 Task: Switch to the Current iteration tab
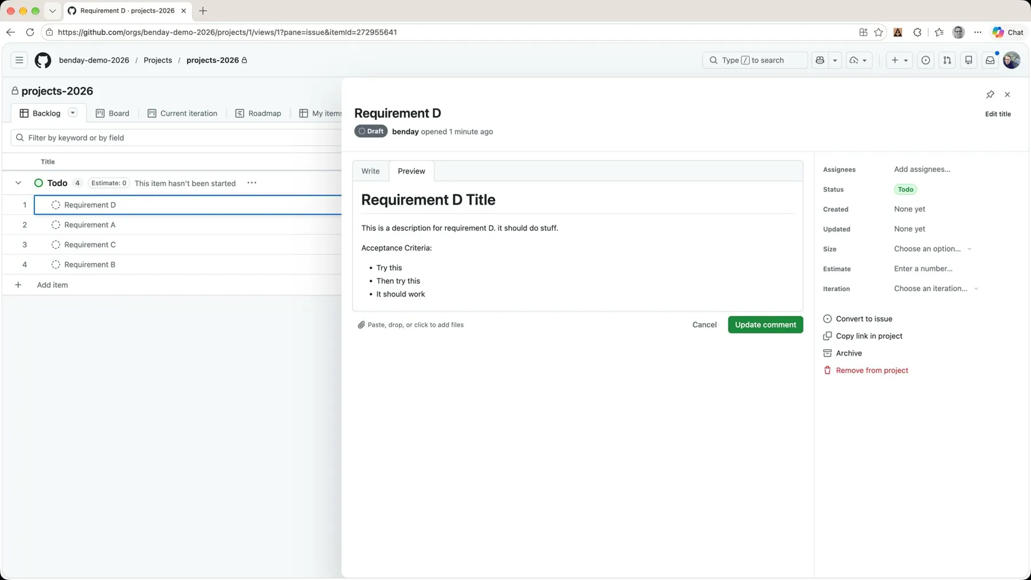(182, 113)
